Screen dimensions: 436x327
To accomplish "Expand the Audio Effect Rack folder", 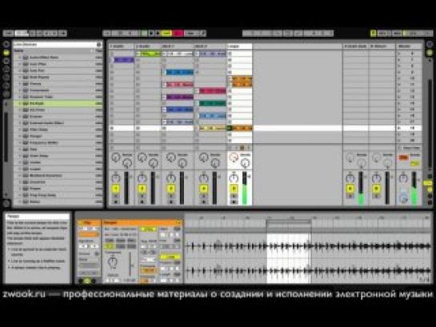I will [20, 58].
